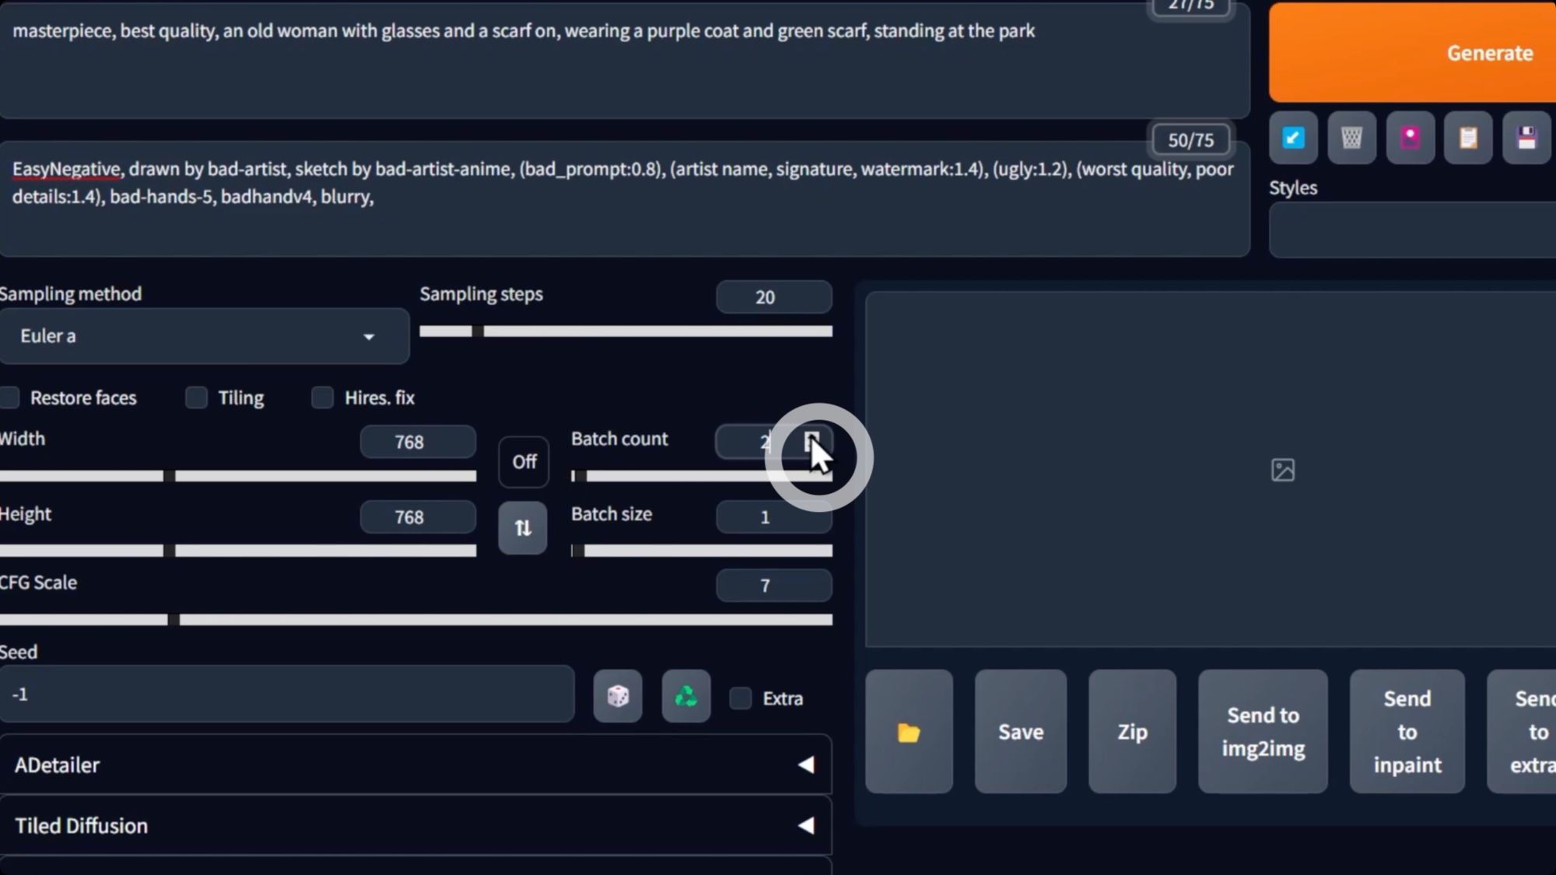Viewport: 1556px width, 875px height.
Task: Check the Extra seed checkbox
Action: 741,698
